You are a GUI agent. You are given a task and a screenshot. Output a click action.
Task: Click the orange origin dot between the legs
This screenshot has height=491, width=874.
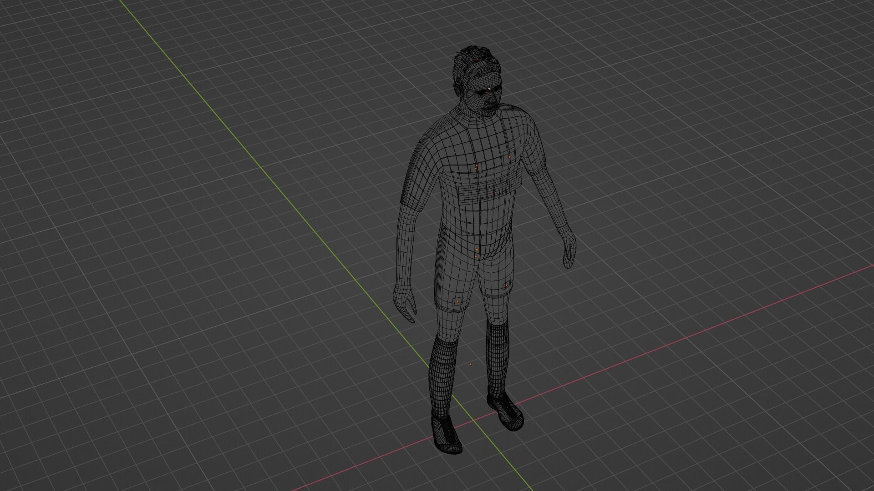[x=470, y=364]
